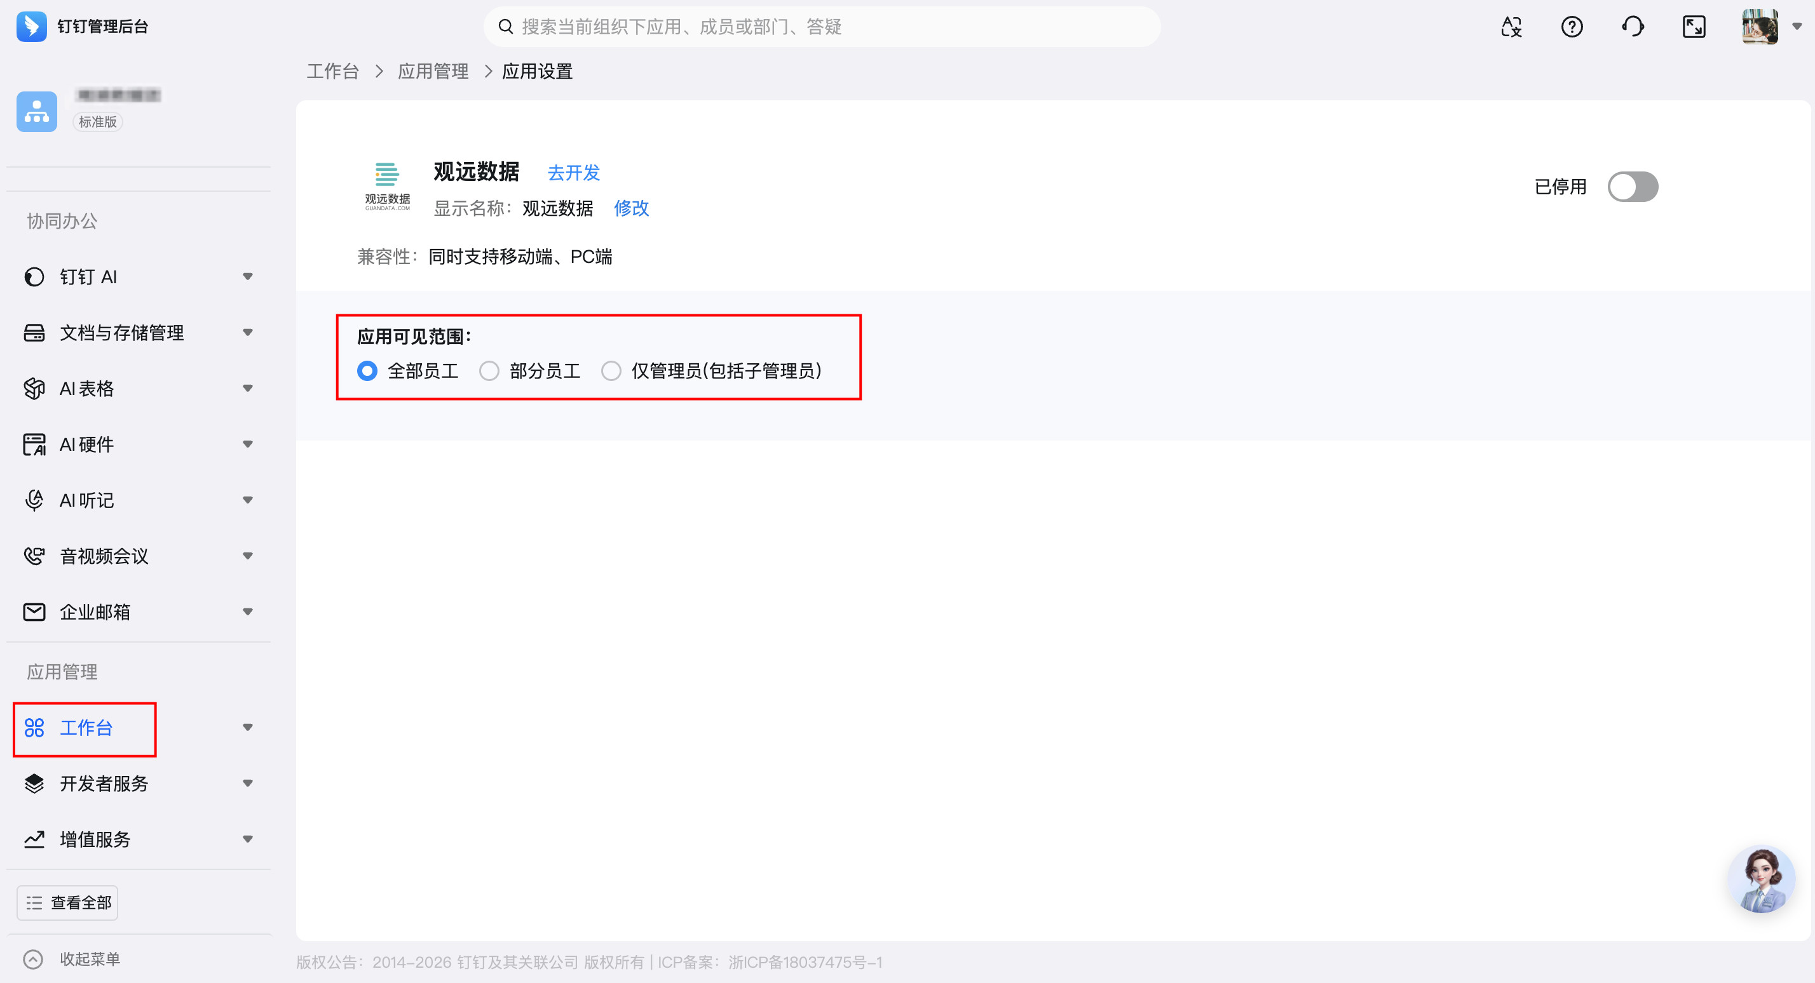The image size is (1815, 983).
Task: Select the 部分员工 radio option
Action: 489,371
